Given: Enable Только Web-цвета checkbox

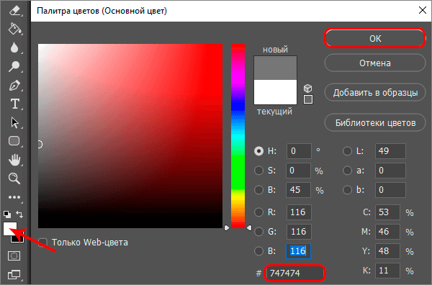Looking at the screenshot, I should coord(42,243).
